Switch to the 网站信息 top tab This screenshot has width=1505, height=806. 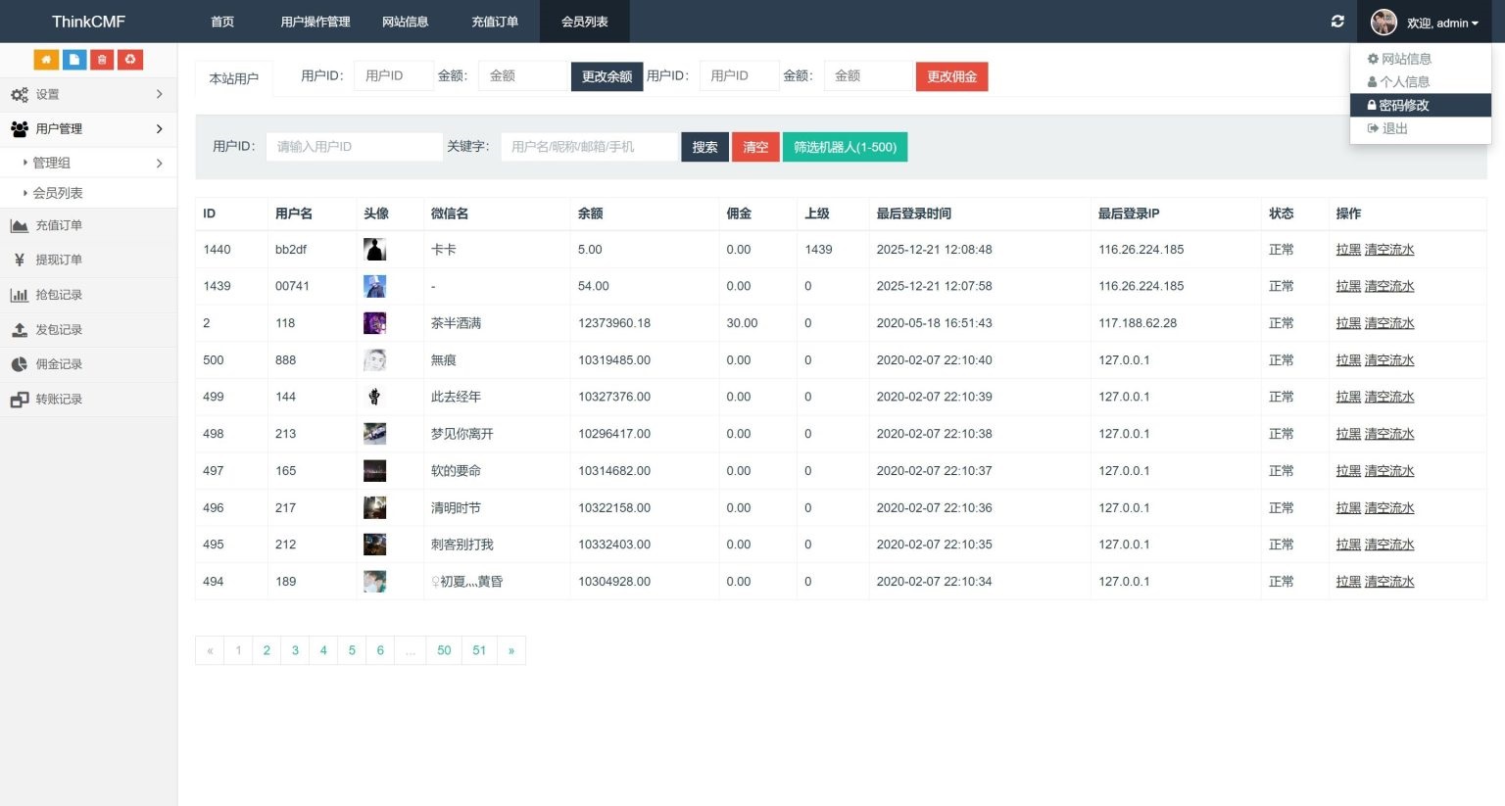[x=406, y=22]
